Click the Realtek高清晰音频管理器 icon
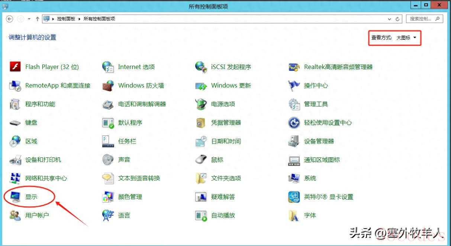451x246 pixels. (x=294, y=67)
